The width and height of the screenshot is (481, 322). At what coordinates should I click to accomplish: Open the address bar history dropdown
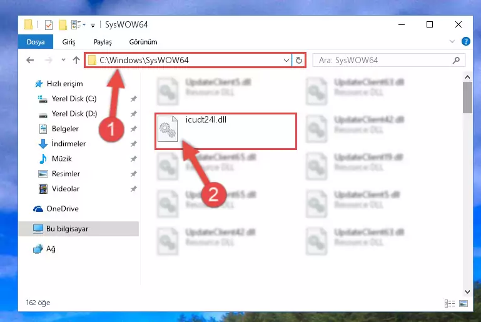click(286, 61)
